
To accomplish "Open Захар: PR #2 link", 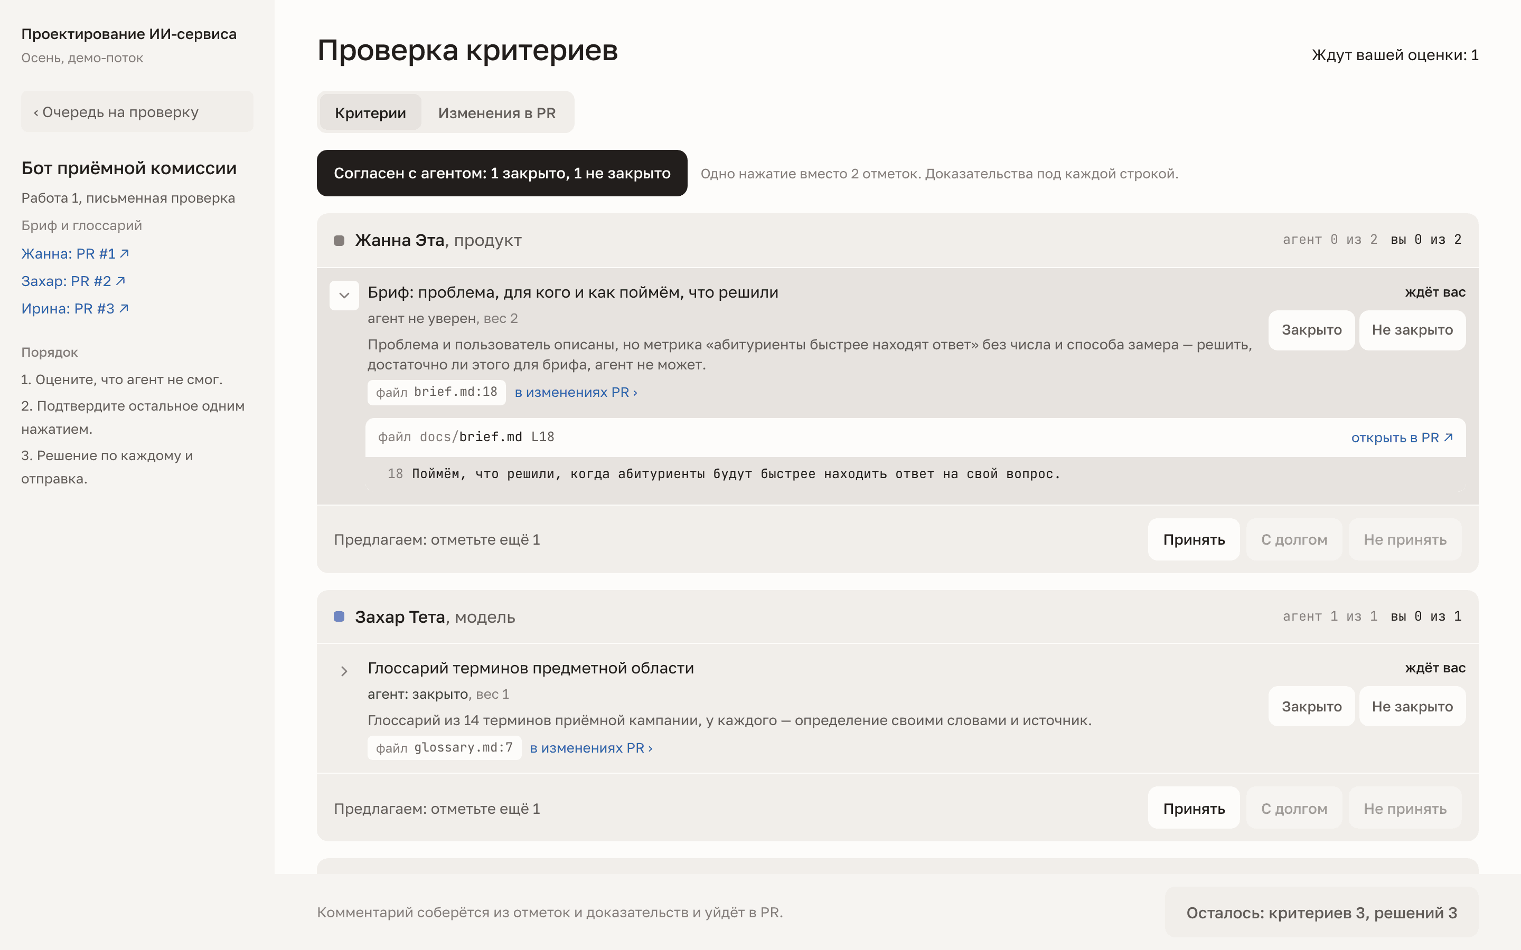I will 73,281.
